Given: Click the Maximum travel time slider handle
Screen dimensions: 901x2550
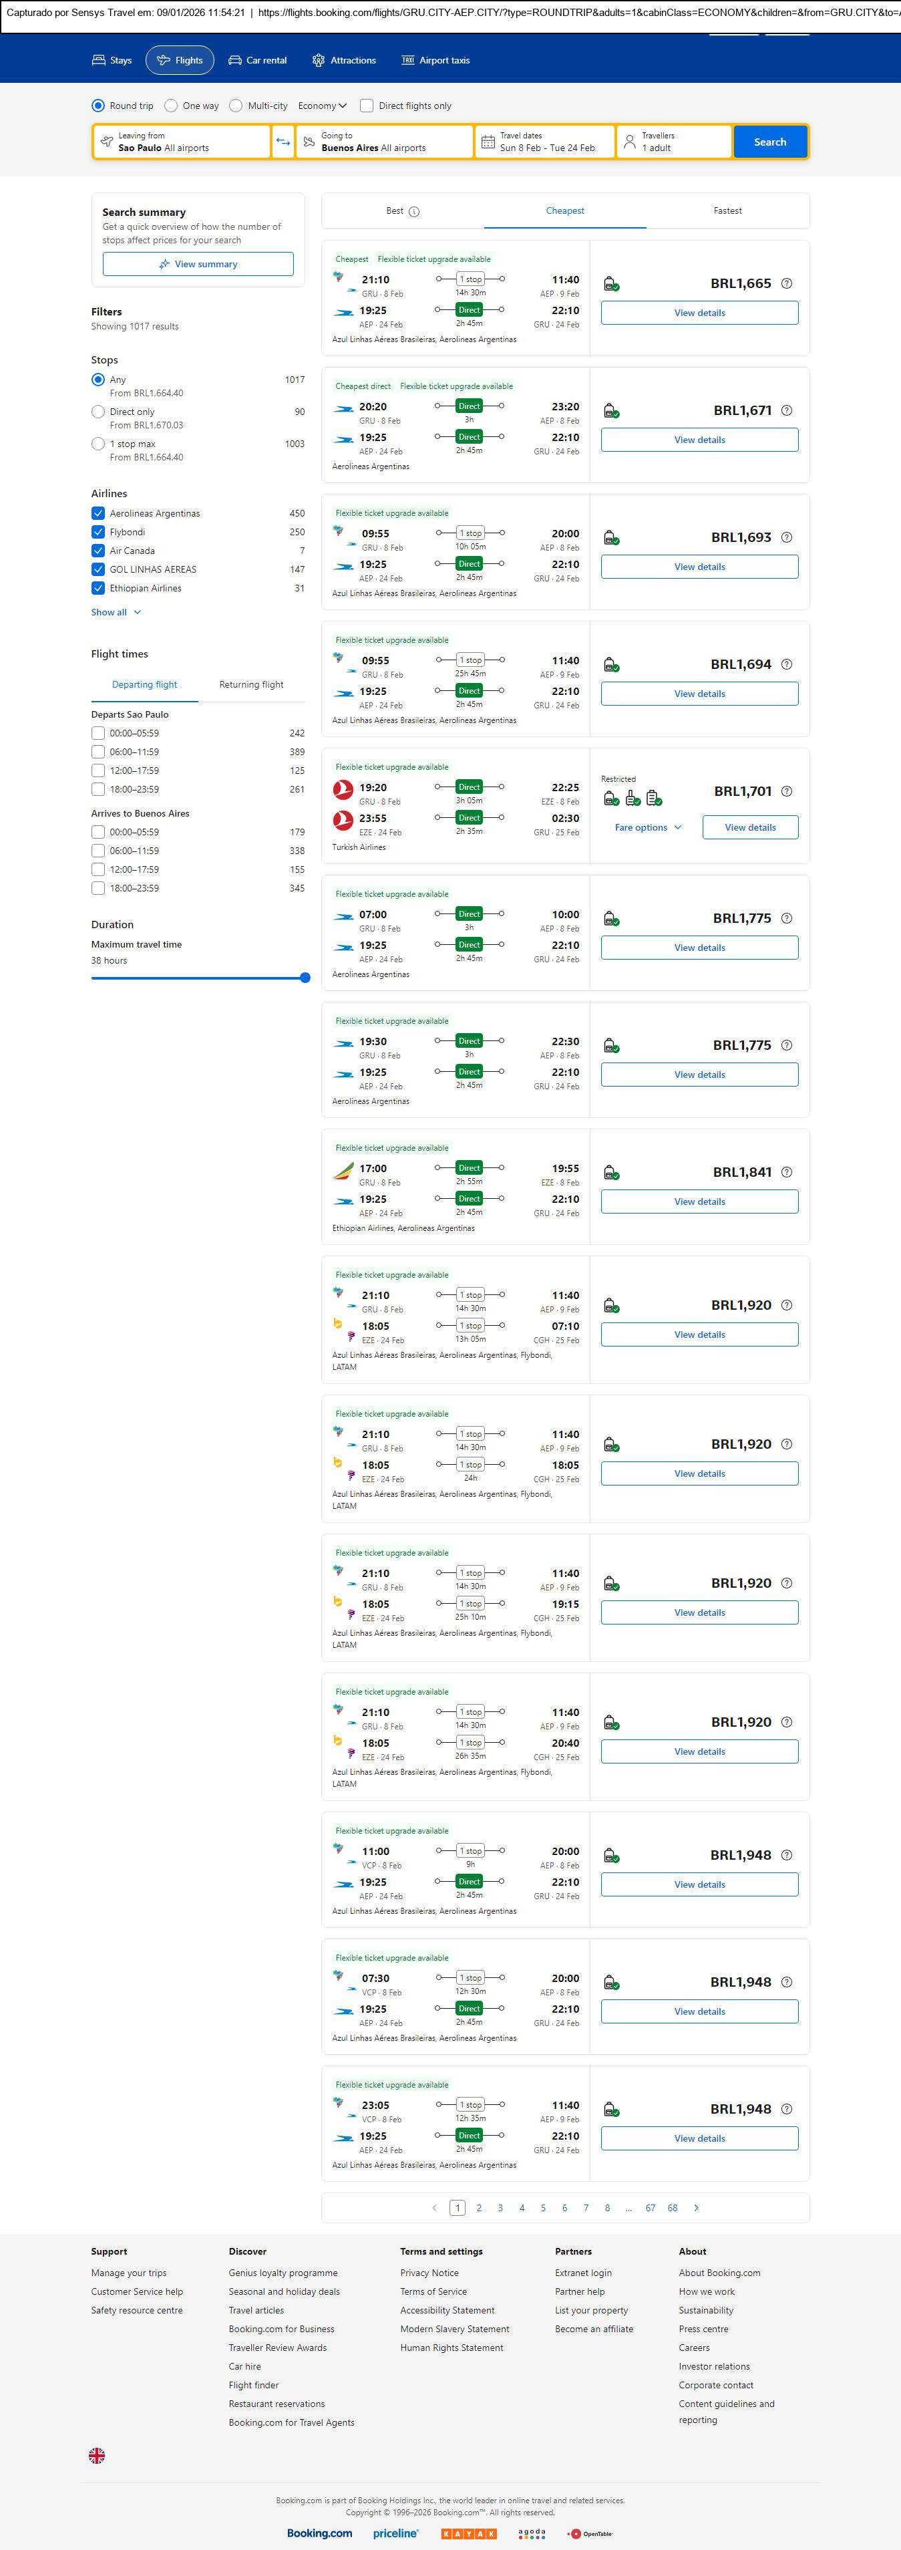Looking at the screenshot, I should tap(305, 977).
